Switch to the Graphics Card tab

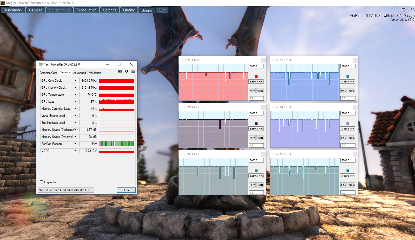click(48, 73)
